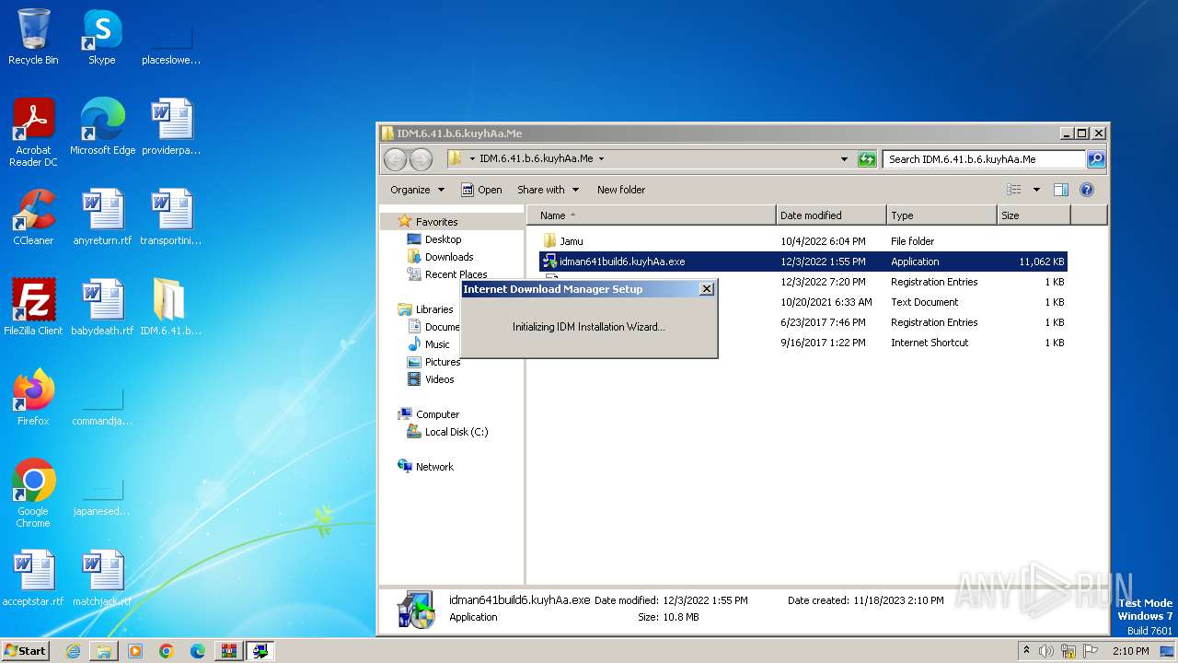This screenshot has width=1178, height=663.
Task: Click the volume icon in system tray
Action: point(1046,651)
